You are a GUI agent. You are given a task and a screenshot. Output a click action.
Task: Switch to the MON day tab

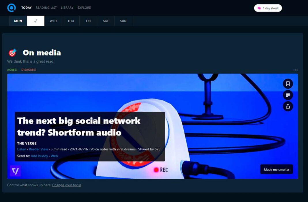point(18,21)
